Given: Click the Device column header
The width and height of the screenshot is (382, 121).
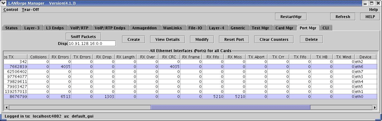Looking at the screenshot, I should pyautogui.click(x=365, y=57).
